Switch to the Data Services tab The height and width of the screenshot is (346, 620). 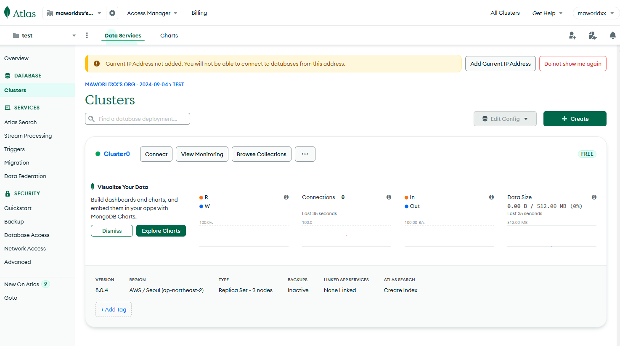123,35
